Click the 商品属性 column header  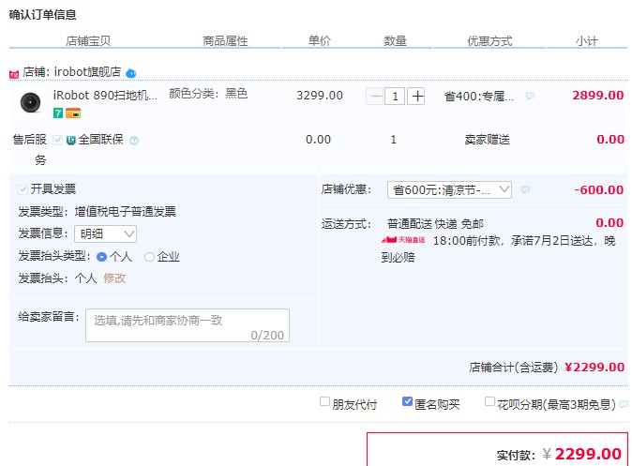tap(225, 40)
